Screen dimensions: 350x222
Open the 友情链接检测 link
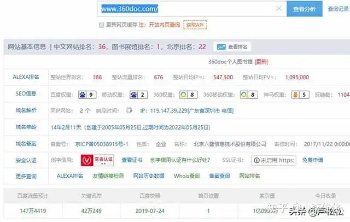[x=108, y=176]
